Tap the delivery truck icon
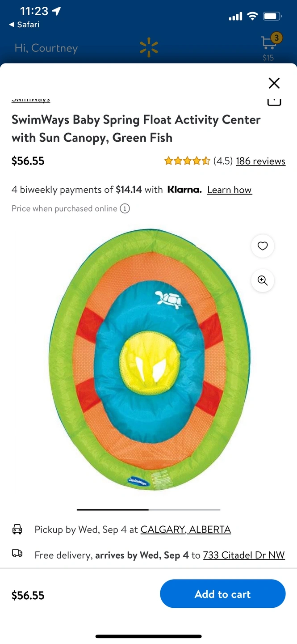 [x=17, y=554]
